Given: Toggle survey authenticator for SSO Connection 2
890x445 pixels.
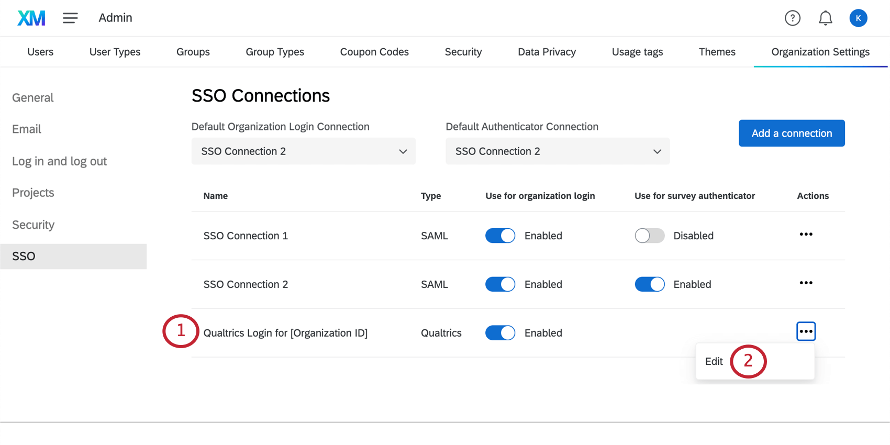Looking at the screenshot, I should click(650, 284).
